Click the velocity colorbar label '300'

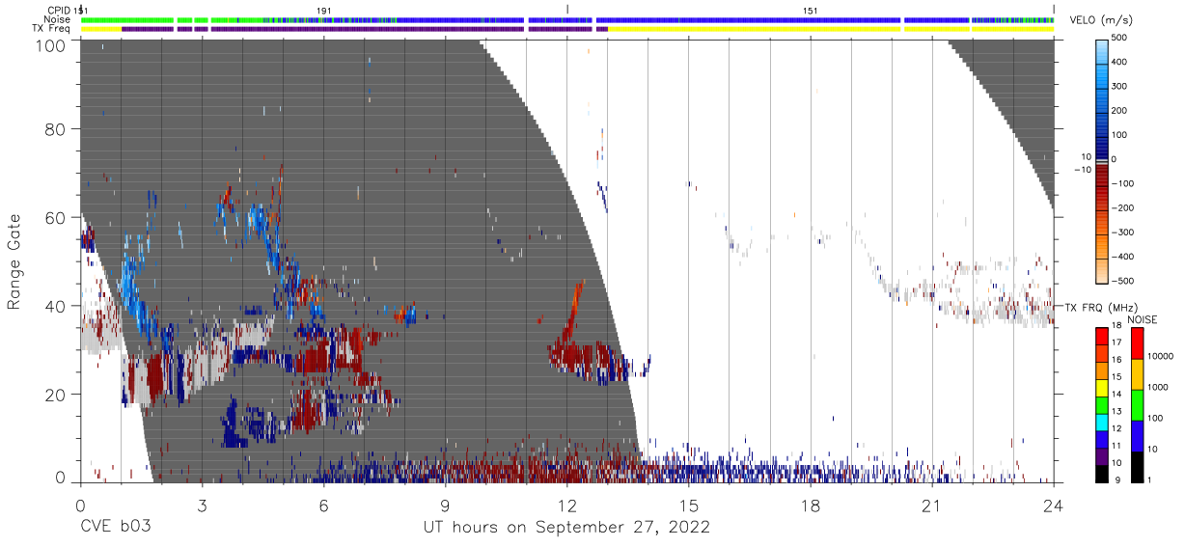[x=1120, y=87]
